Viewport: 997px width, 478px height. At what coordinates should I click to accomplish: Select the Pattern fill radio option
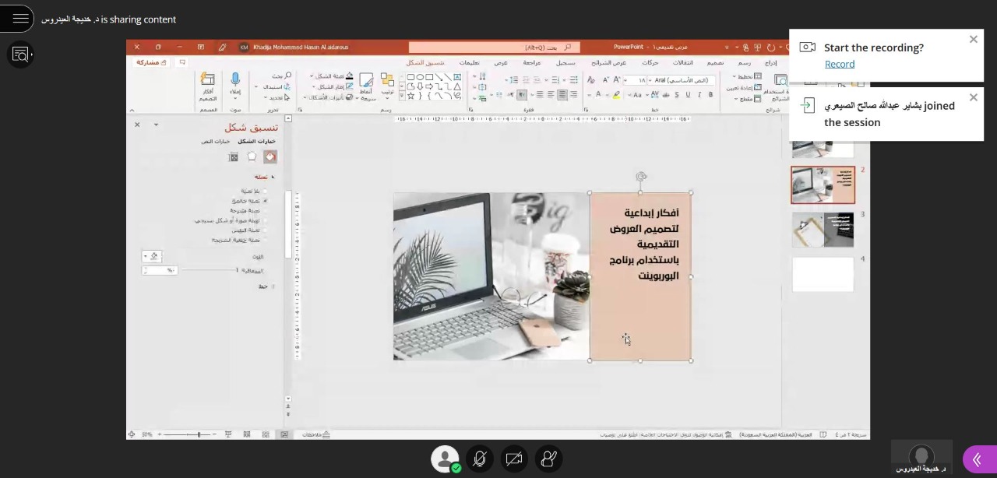pyautogui.click(x=265, y=230)
